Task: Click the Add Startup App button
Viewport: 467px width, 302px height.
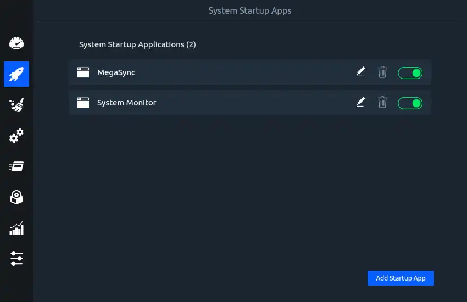Action: coord(401,278)
